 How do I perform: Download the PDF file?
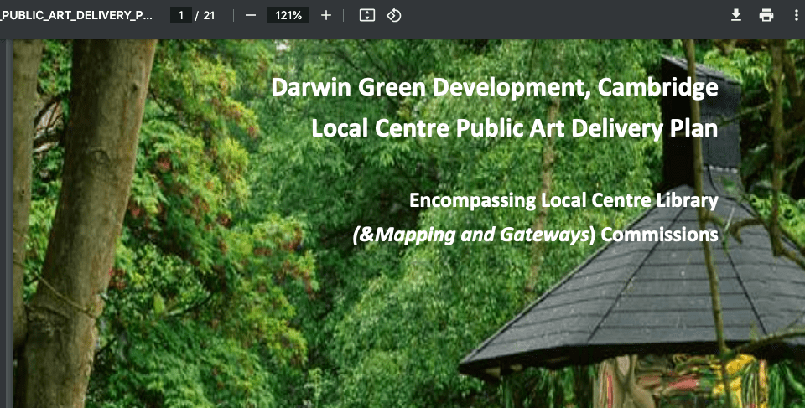(x=736, y=15)
